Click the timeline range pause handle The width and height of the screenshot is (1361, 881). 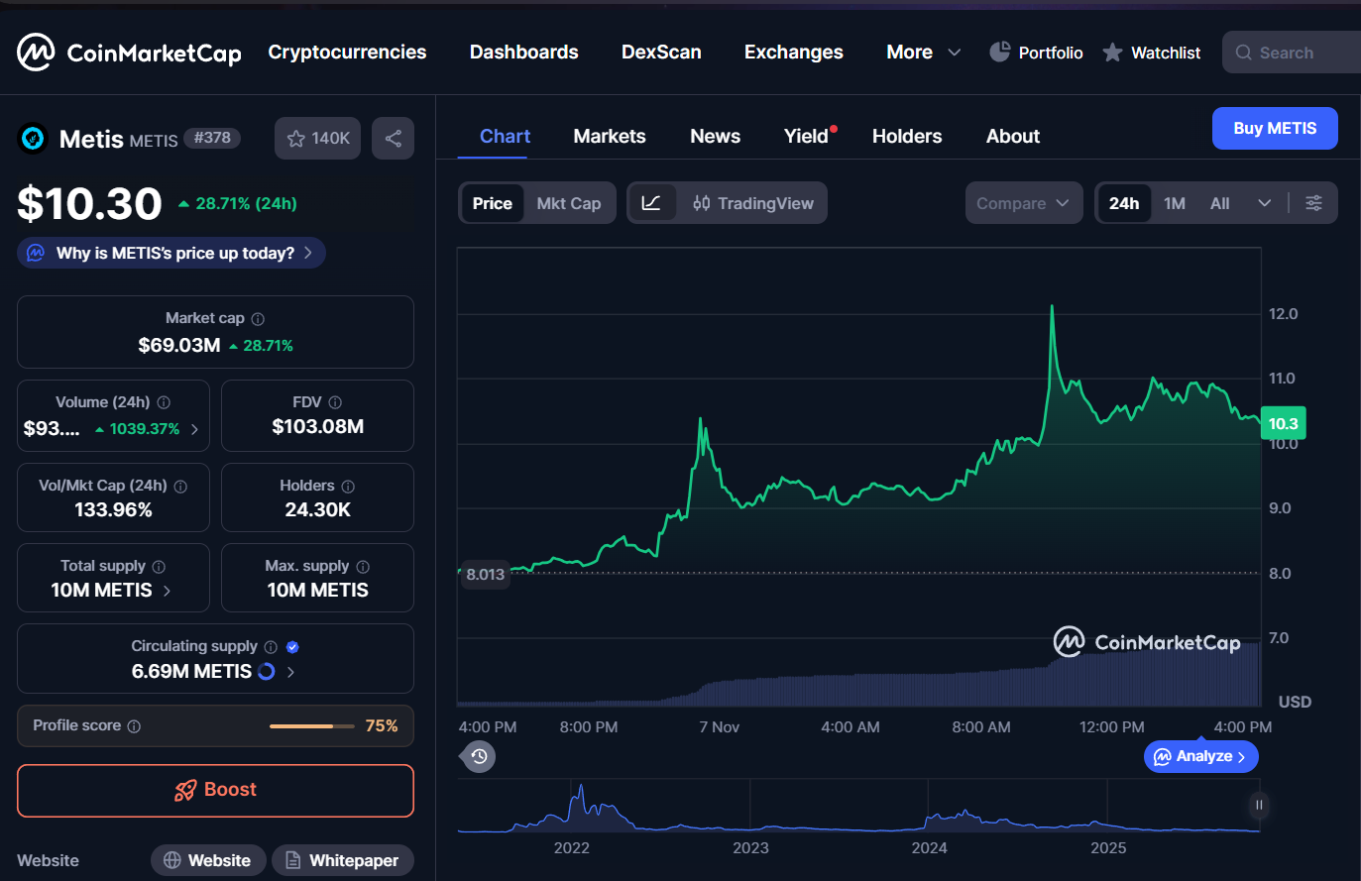1259,805
